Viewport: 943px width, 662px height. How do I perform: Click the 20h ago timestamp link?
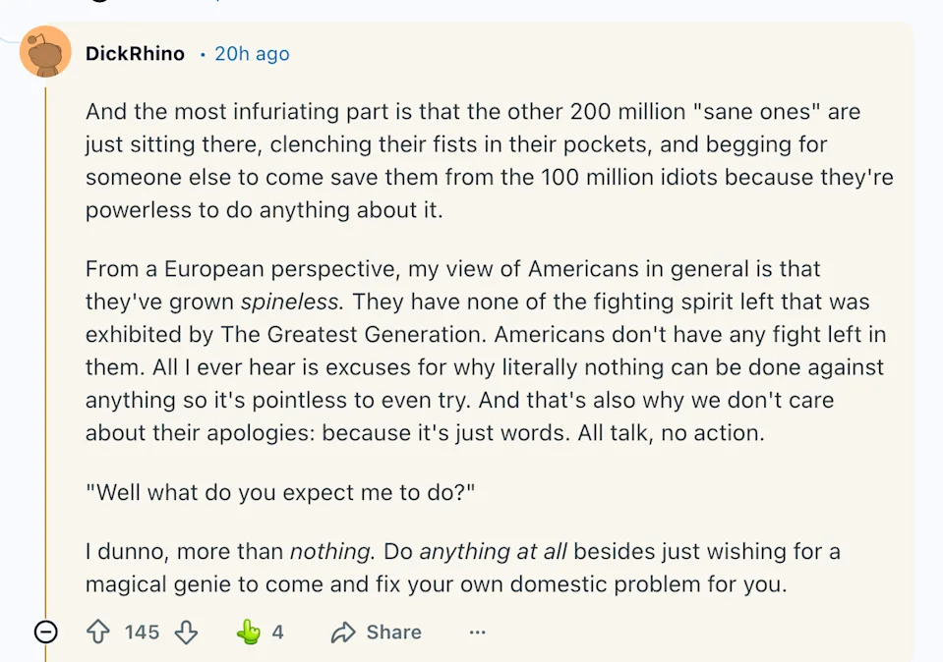(x=252, y=54)
